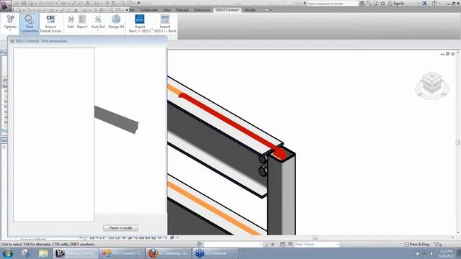Expand the Auto Std dropdown arrow

coord(98,30)
